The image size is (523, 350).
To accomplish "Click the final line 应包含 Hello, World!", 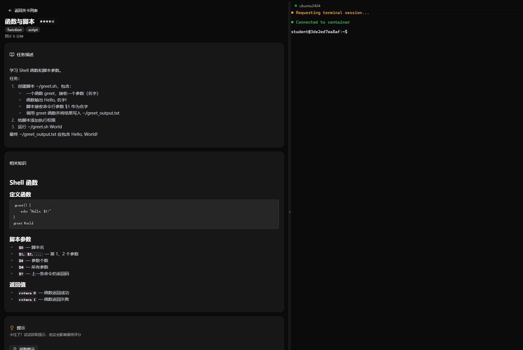I will (53, 134).
